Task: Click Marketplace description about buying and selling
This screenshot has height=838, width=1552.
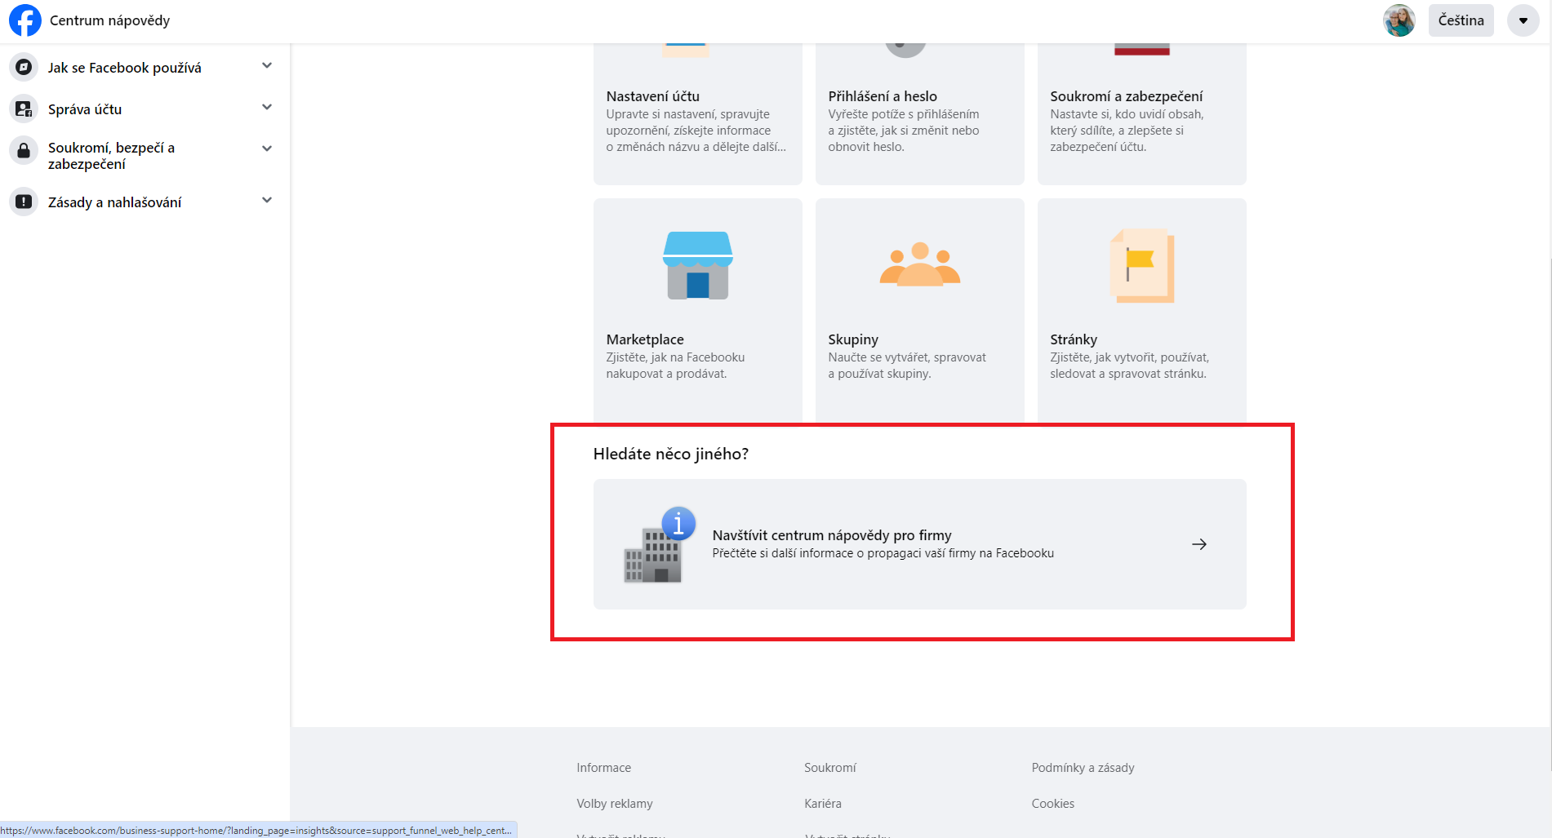Action: (675, 366)
